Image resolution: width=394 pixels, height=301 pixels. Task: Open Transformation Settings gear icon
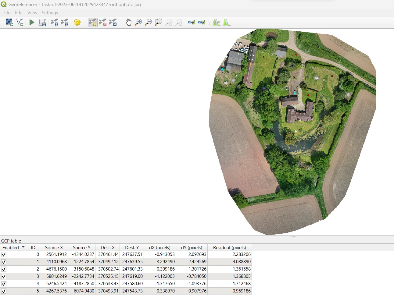tap(77, 22)
